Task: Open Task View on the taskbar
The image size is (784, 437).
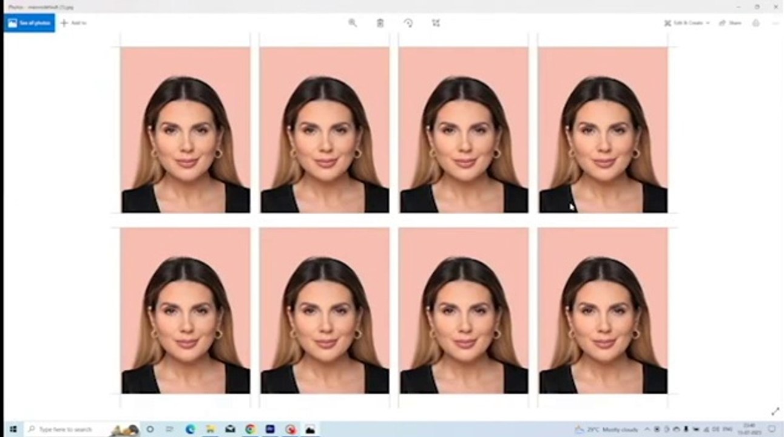Action: pos(169,429)
